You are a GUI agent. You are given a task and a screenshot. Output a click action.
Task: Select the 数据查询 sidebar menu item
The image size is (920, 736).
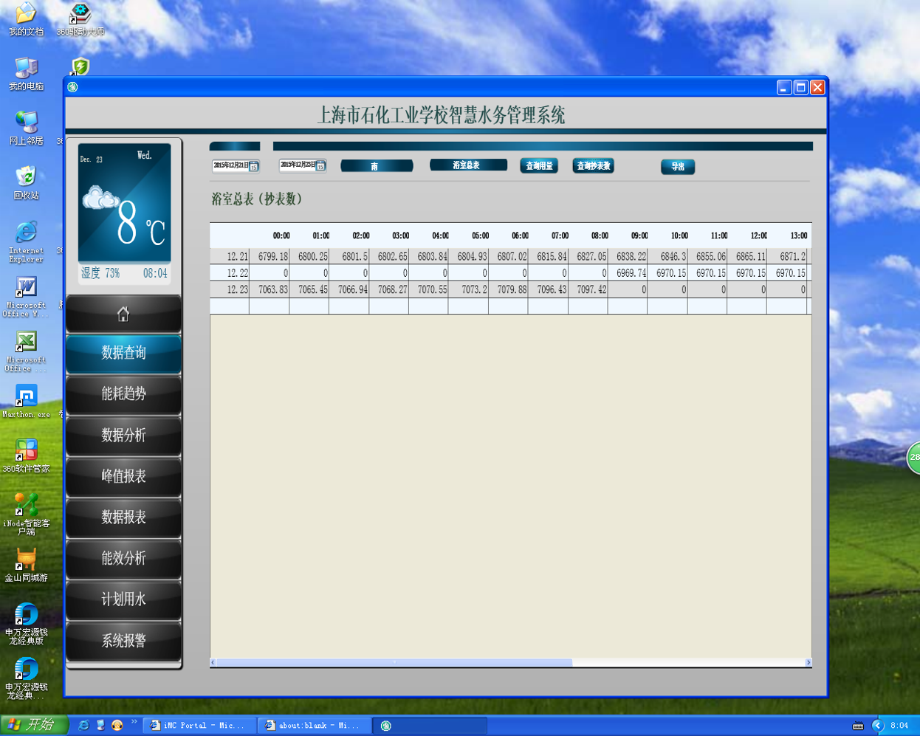tap(123, 353)
